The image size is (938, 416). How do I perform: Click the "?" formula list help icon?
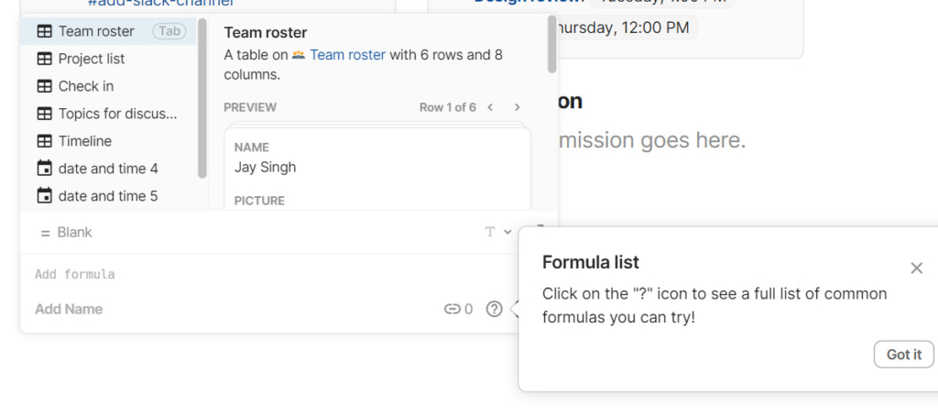(494, 310)
